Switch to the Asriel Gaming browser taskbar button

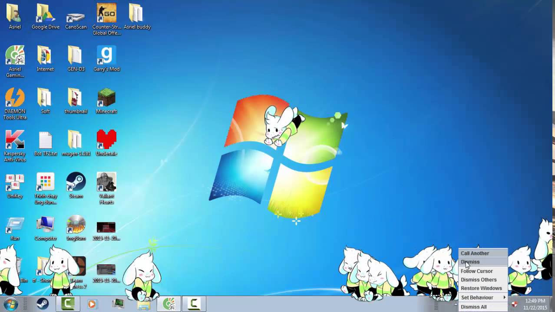pyautogui.click(x=168, y=304)
